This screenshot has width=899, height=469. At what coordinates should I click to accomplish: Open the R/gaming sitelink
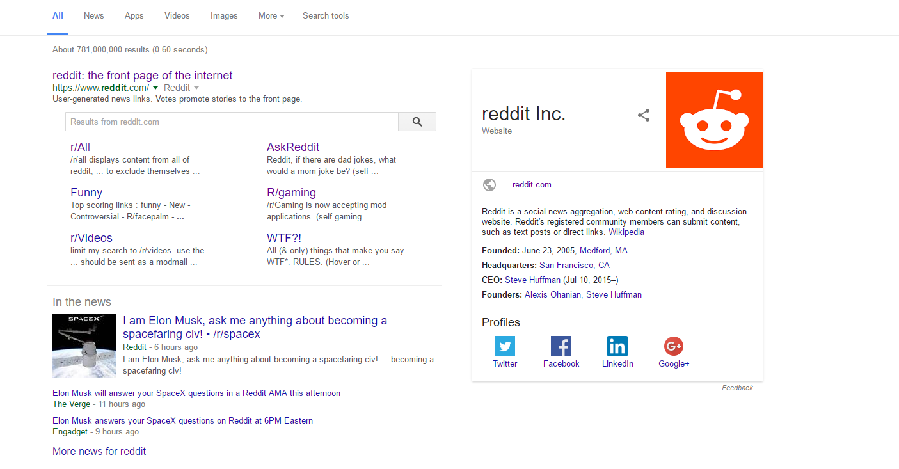click(291, 193)
